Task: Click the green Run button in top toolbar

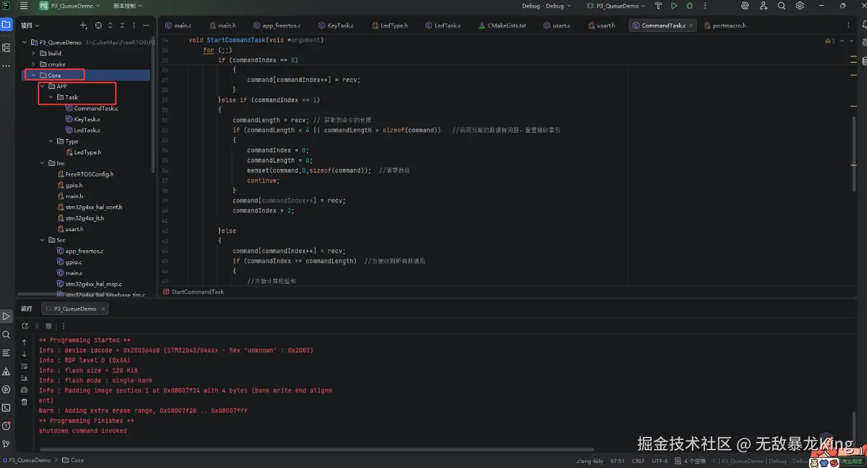Action: pos(674,6)
